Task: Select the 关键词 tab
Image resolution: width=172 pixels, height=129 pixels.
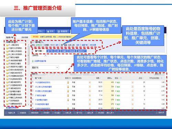Action: [x=64, y=51]
